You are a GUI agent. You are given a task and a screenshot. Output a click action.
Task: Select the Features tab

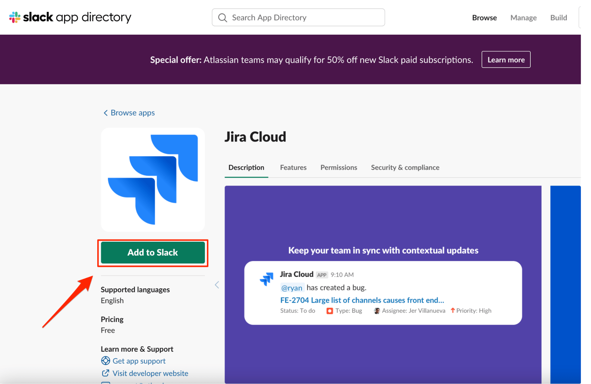293,167
